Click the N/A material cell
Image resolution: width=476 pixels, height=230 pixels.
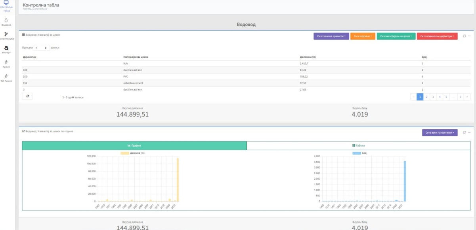click(126, 63)
